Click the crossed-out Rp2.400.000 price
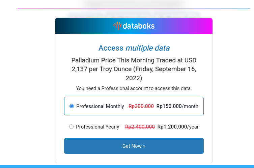This screenshot has width=254, height=168. click(x=140, y=127)
